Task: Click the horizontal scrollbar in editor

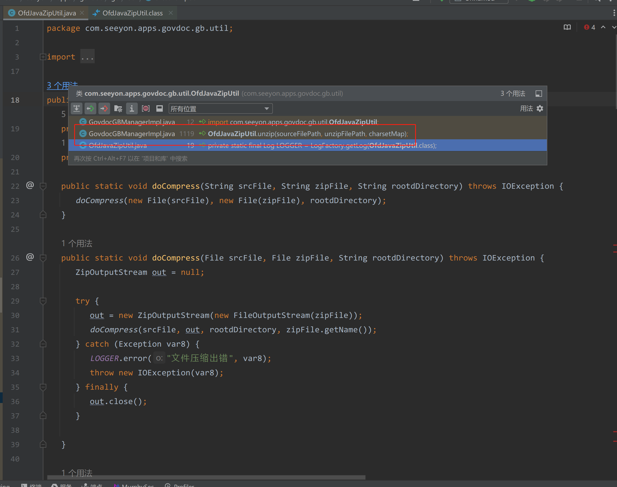Action: (x=206, y=477)
